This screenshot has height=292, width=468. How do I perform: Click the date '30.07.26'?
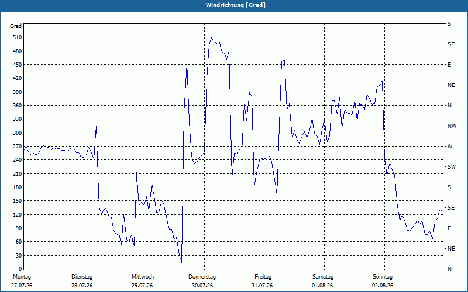[x=202, y=286]
